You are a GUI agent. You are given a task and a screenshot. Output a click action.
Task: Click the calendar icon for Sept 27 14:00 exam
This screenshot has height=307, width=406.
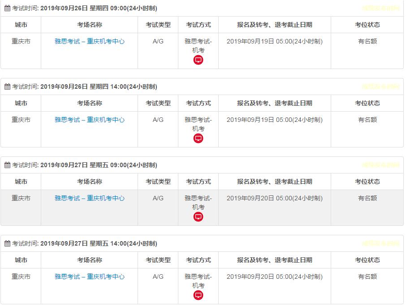[7, 244]
